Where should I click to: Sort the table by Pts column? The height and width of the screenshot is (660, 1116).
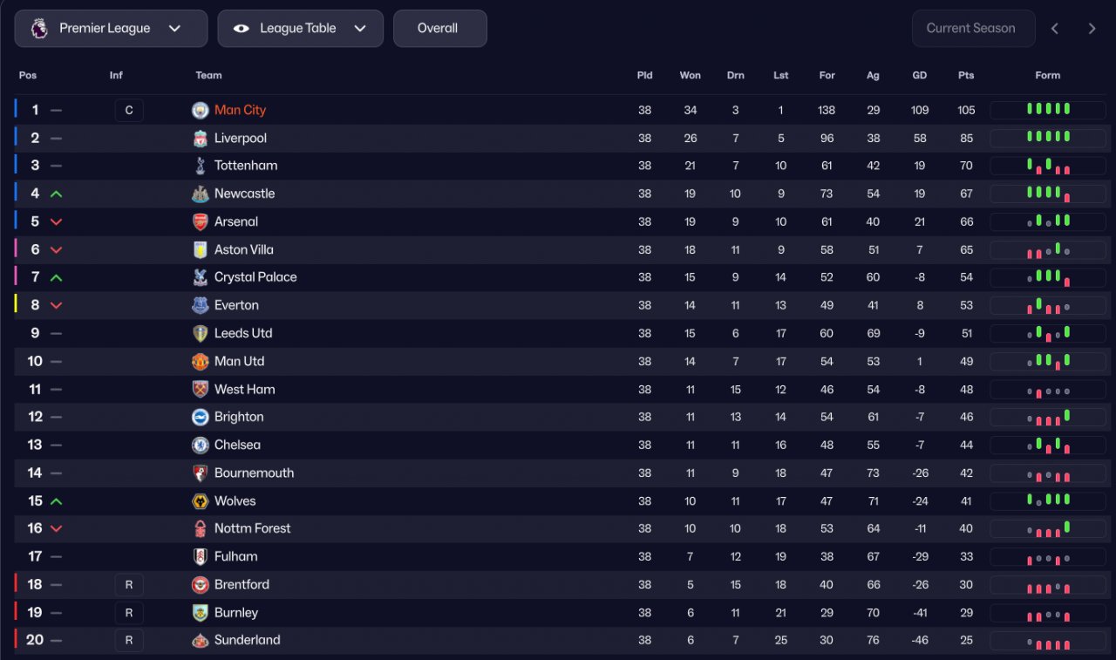point(966,75)
